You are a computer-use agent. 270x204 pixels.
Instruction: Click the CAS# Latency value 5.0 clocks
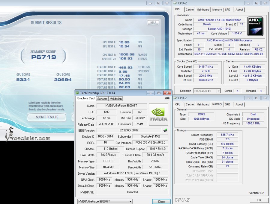[x=227, y=144]
